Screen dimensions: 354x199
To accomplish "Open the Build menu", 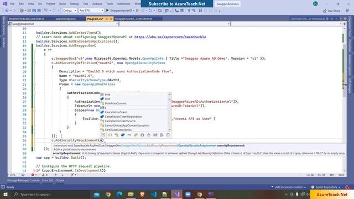I will tap(63, 4).
